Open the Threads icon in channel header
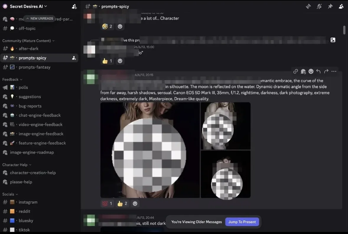Screen dimensions: 348x234 (308, 6)
